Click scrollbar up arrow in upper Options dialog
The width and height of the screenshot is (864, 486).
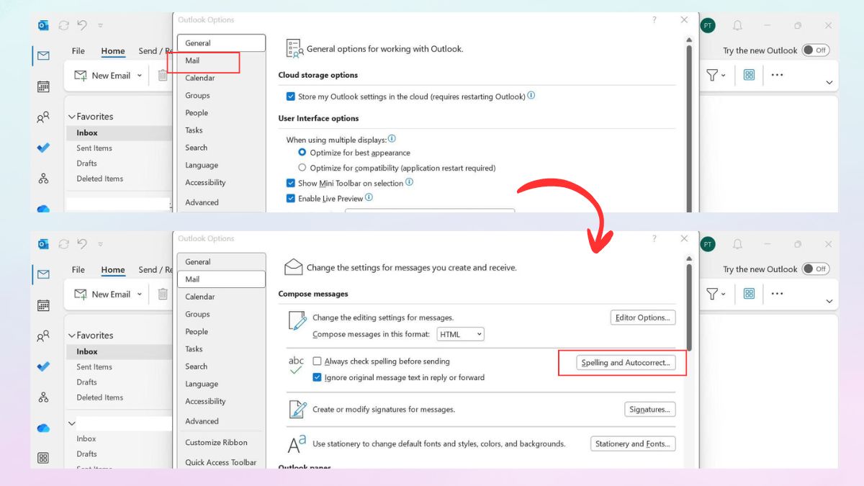pos(689,41)
